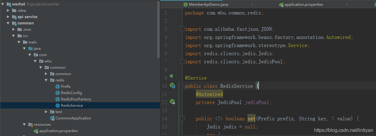Click the wechat project module icon

pyautogui.click(x=9, y=4)
